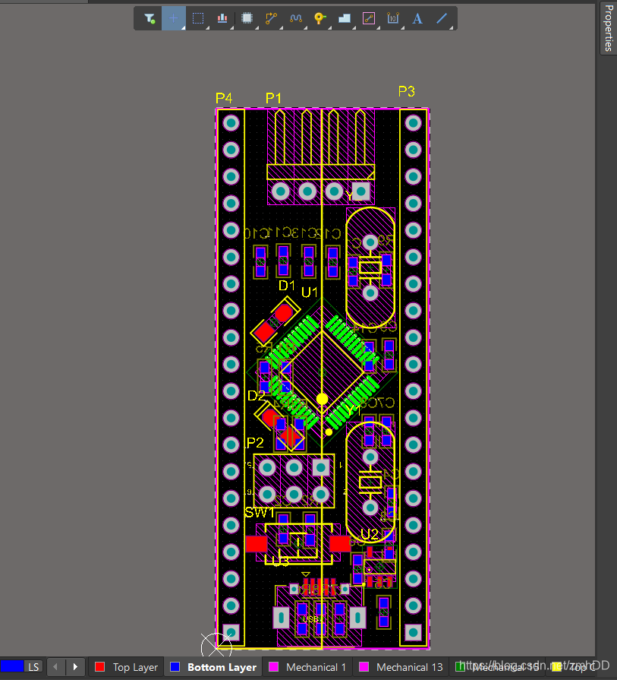Click the place dimension icon
The image size is (617, 680).
[393, 18]
